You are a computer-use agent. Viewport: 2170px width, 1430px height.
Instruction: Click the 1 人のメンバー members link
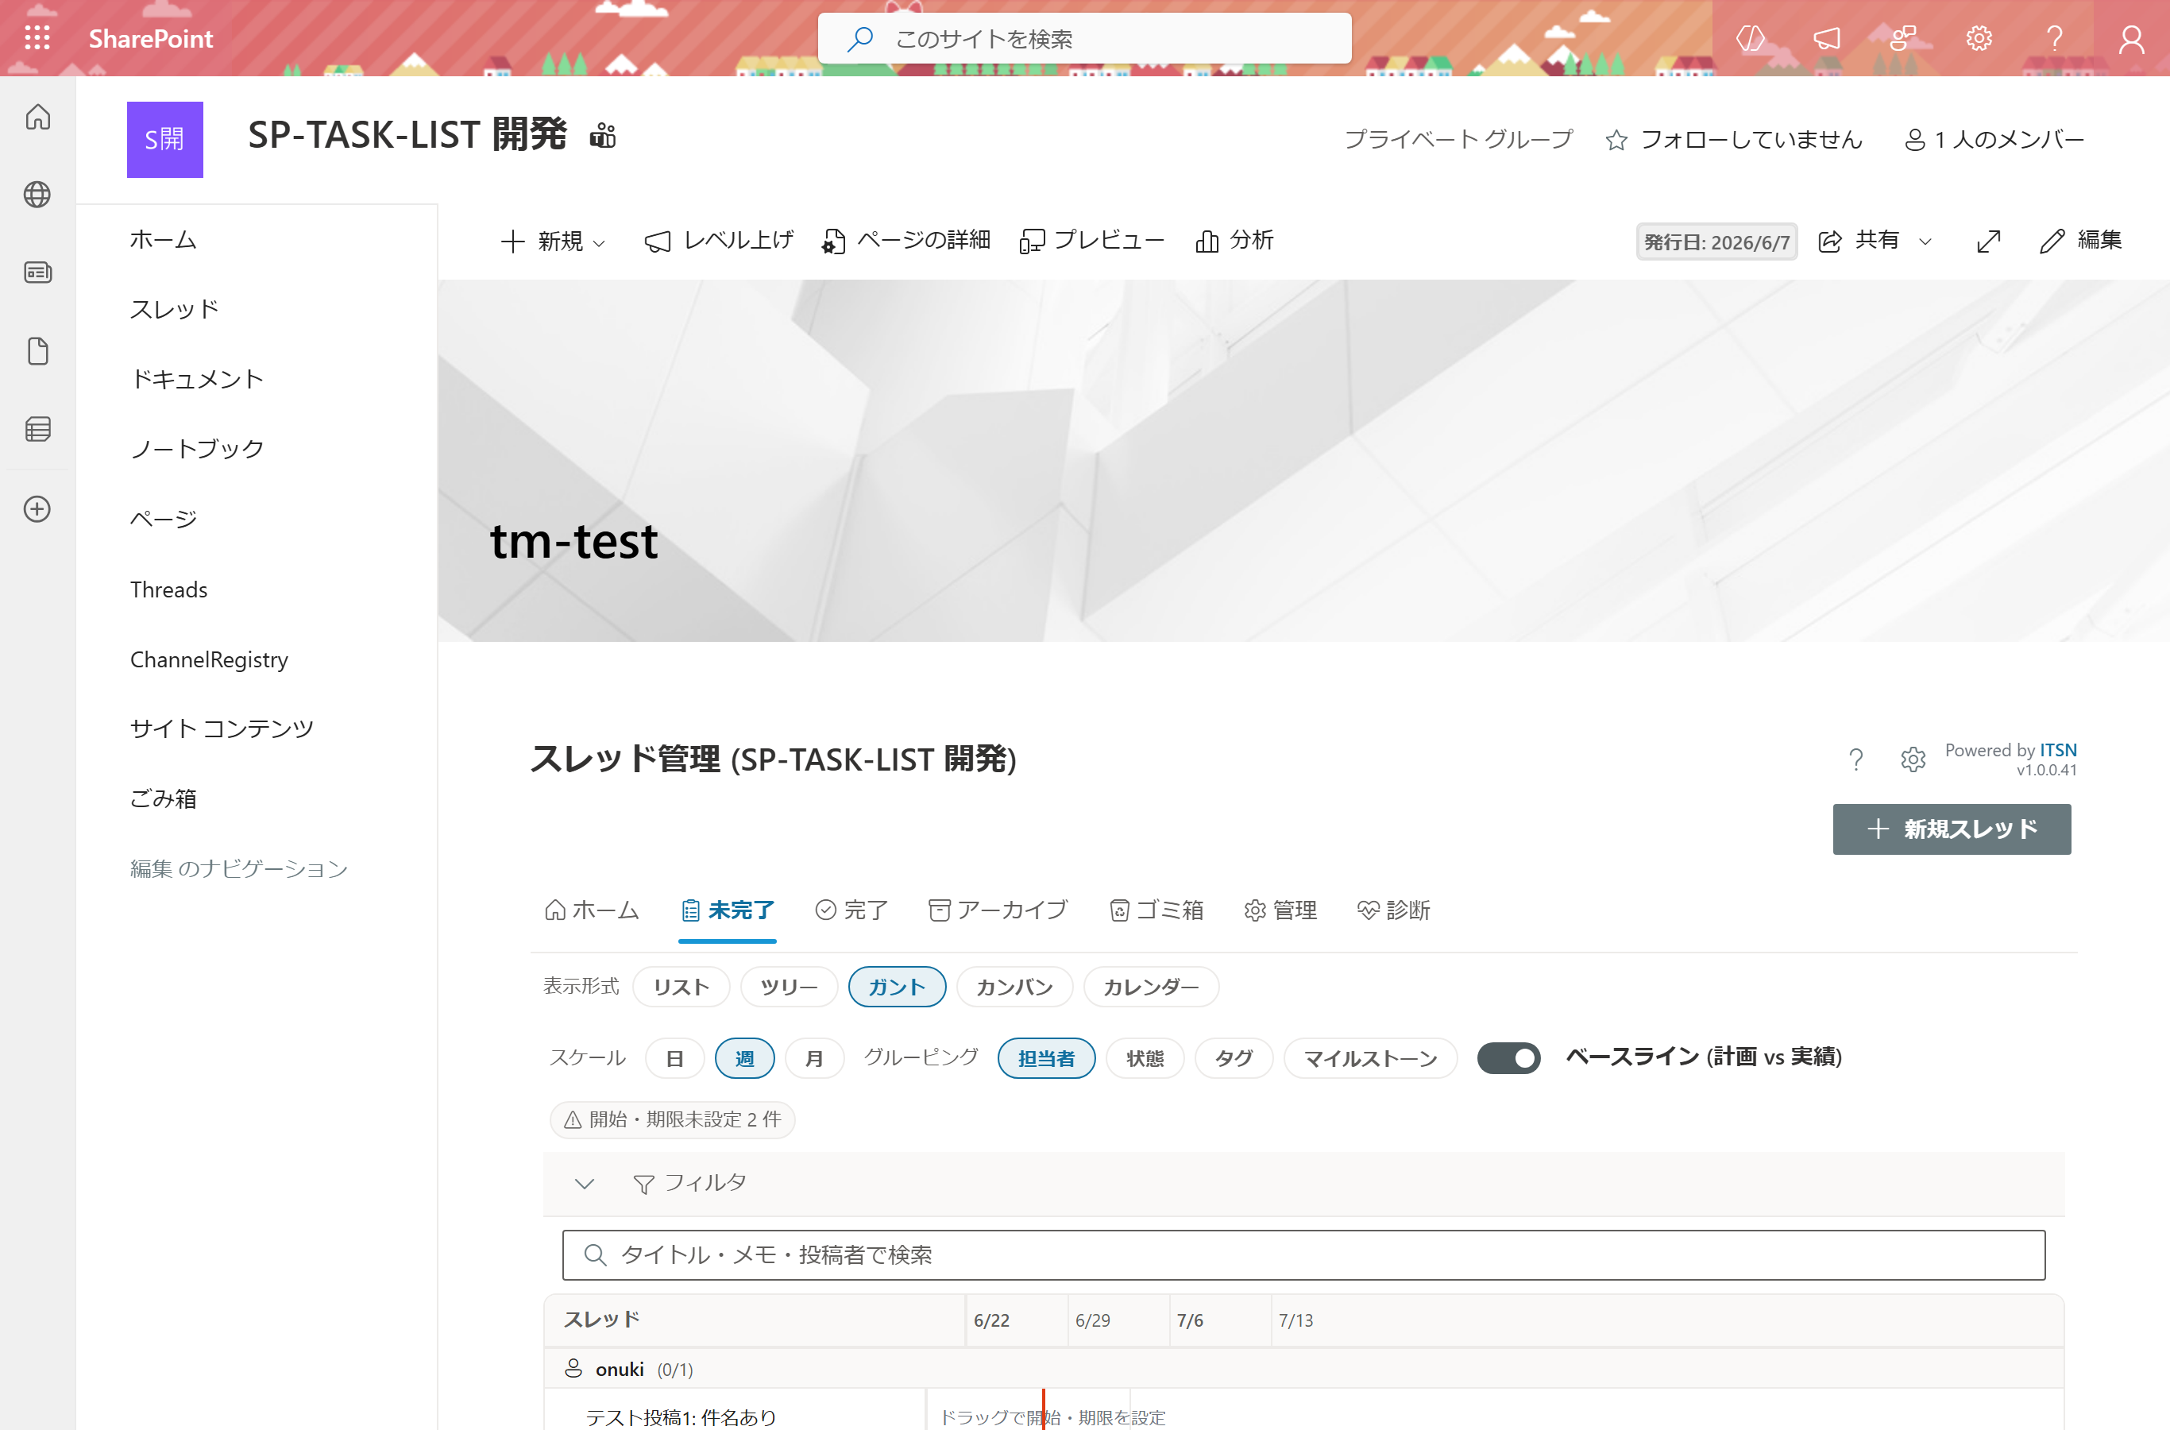click(x=1995, y=140)
